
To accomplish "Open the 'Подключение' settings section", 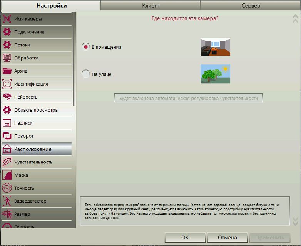I will [x=37, y=32].
